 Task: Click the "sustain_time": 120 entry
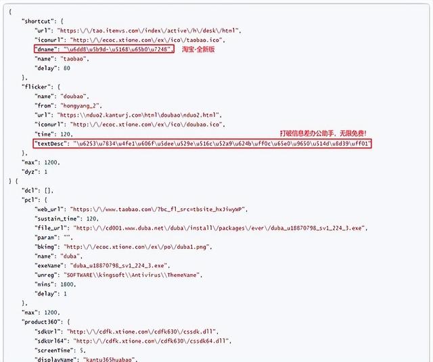pos(66,219)
